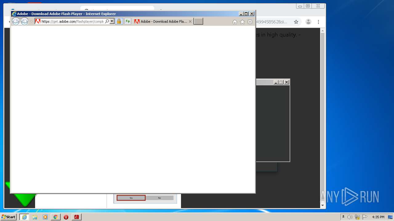Click the search magnifier in the address bar

tap(107, 21)
